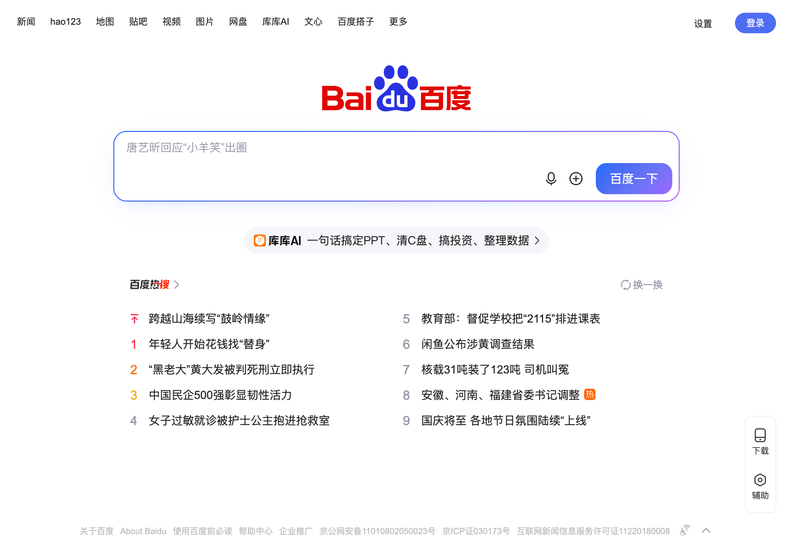793x544 pixels.
Task: Click the microphone voice search icon
Action: [551, 179]
